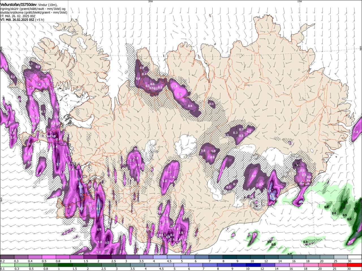Click the 'VT: Mið. 26.02.2025 05Z (+5 h)' line

click(x=22, y=20)
